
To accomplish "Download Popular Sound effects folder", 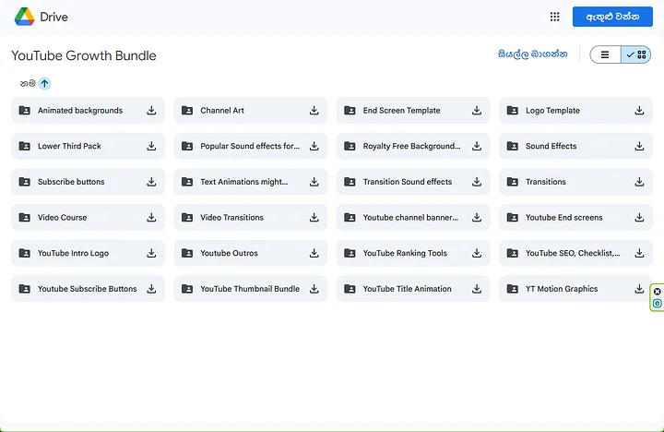I will pyautogui.click(x=314, y=146).
